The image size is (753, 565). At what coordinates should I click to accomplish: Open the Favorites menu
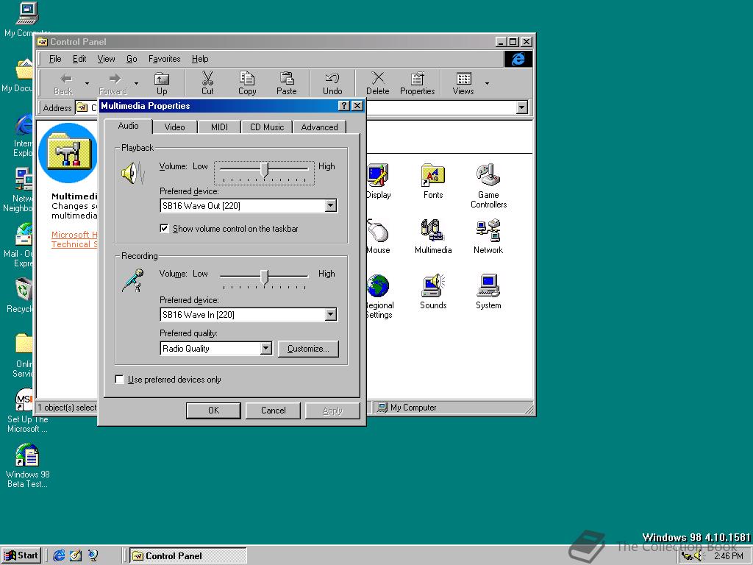pyautogui.click(x=163, y=59)
